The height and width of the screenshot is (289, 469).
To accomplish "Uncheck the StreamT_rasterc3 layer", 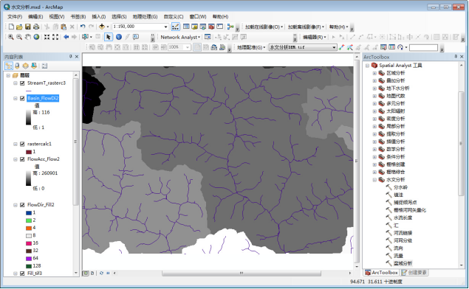I will coord(22,83).
